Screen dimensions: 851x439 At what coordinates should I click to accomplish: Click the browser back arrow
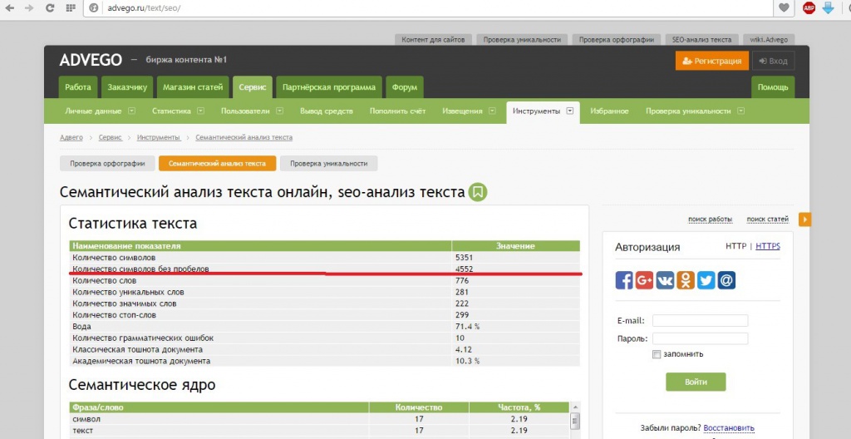tap(9, 8)
